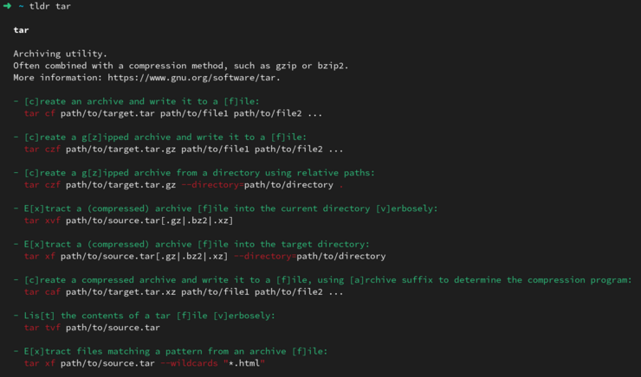Click the 'tar caf' command text
Screen dimensions: 641x377
(x=42, y=292)
